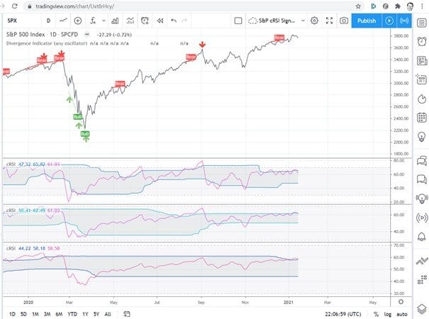Open chart settings gear in toolbar

314,21
